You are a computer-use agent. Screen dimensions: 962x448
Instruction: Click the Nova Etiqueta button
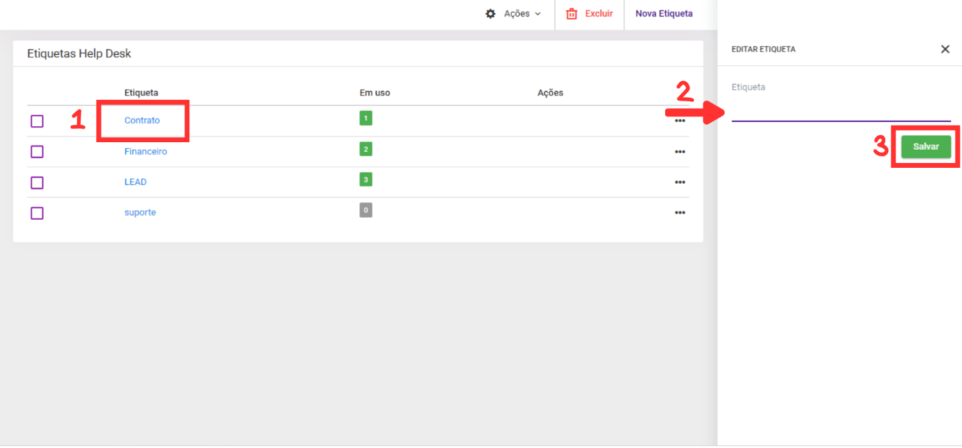664,14
